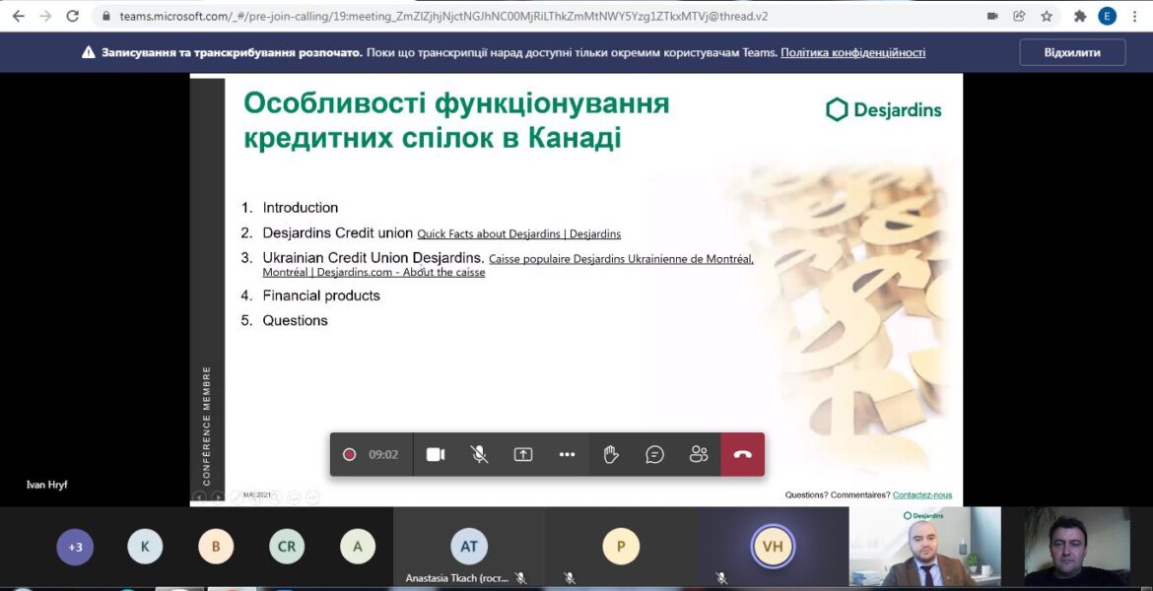Select the rightmost participant video tile
Viewport: 1153px width, 591px height.
(x=1077, y=546)
